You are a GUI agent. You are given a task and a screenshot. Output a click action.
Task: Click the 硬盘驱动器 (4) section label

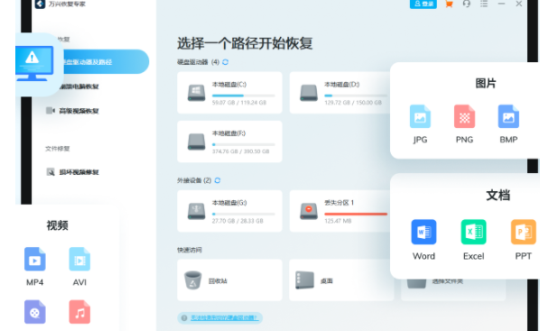tap(199, 62)
